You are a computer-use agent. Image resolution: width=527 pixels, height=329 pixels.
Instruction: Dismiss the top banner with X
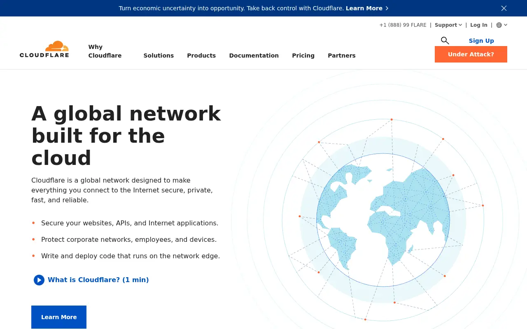click(504, 8)
